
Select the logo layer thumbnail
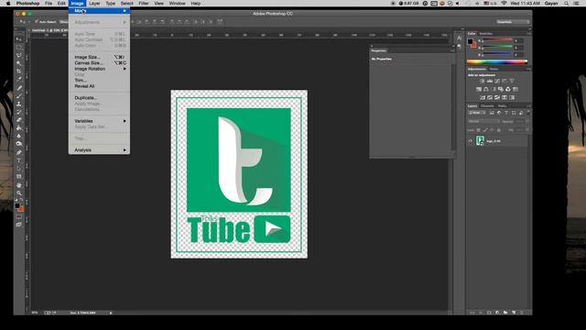coord(480,140)
